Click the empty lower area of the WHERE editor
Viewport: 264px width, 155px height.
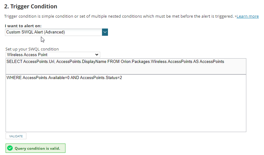pyautogui.click(x=126, y=108)
